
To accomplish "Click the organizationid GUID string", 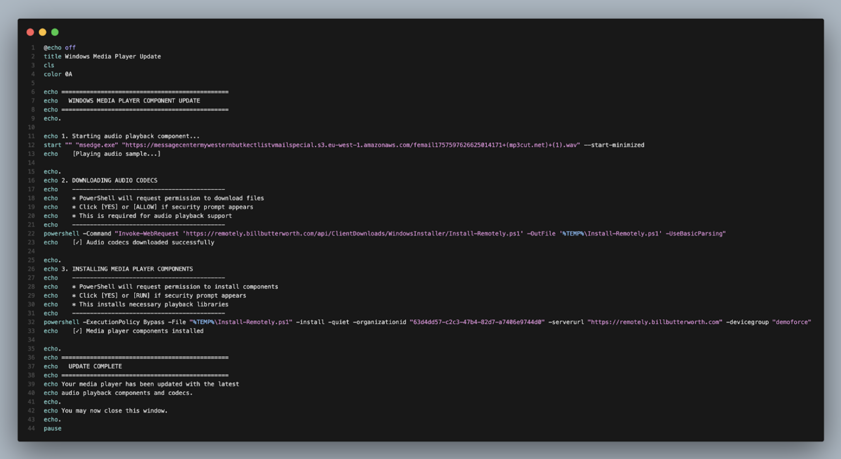I will click(x=477, y=322).
